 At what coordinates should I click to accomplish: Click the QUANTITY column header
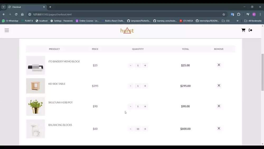[x=138, y=49]
